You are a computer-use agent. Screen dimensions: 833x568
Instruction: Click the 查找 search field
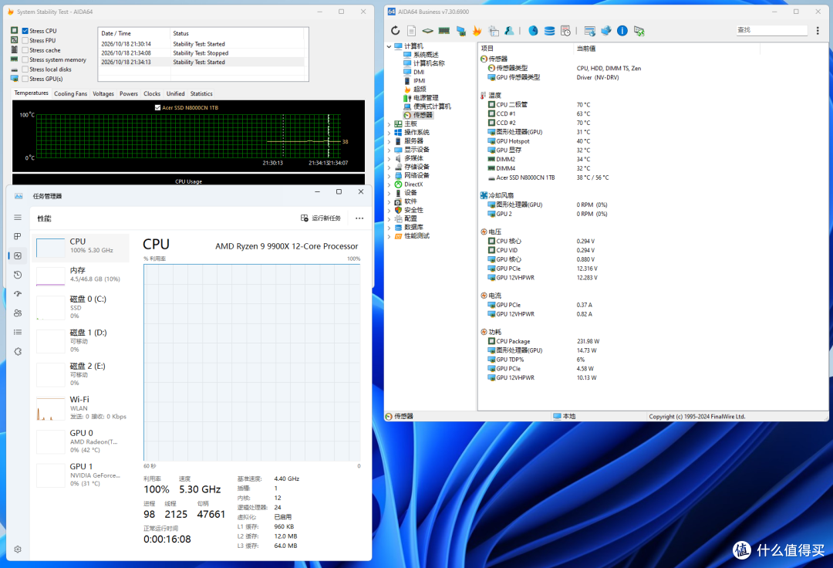[x=771, y=30]
